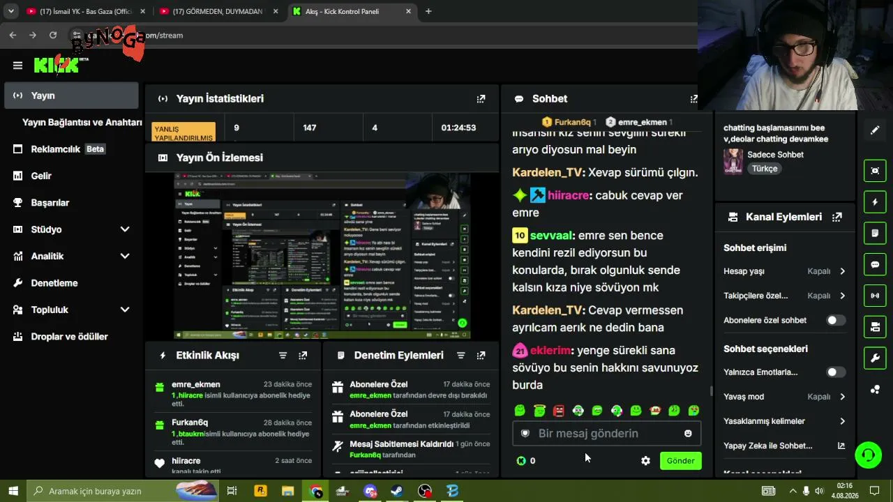Screen dimensions: 893x502
Task: Reload the page in browser
Action: 52,35
